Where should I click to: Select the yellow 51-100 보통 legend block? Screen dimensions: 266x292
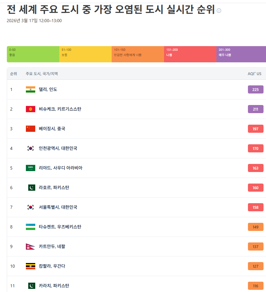click(x=85, y=54)
